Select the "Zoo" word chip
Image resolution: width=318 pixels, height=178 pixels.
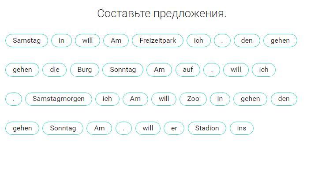pyautogui.click(x=193, y=99)
